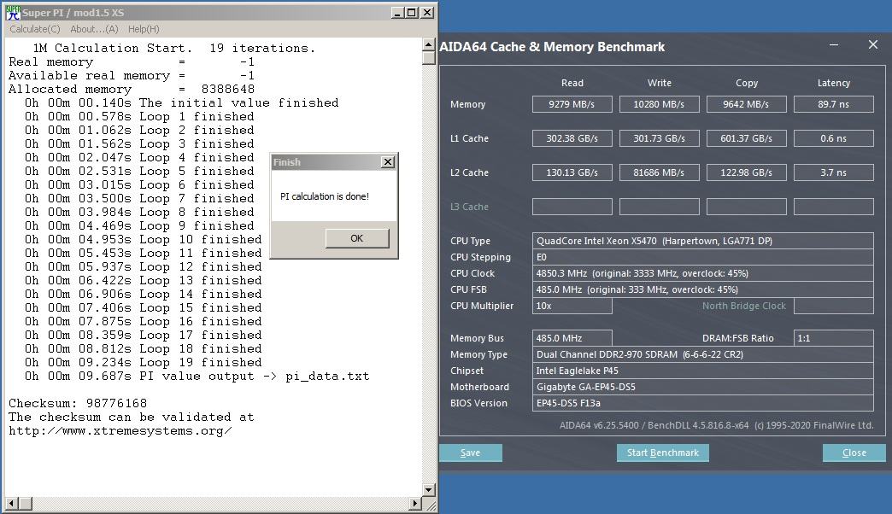
Task: Click the Super PI horizontal scrollbar left arrow
Action: [11, 503]
